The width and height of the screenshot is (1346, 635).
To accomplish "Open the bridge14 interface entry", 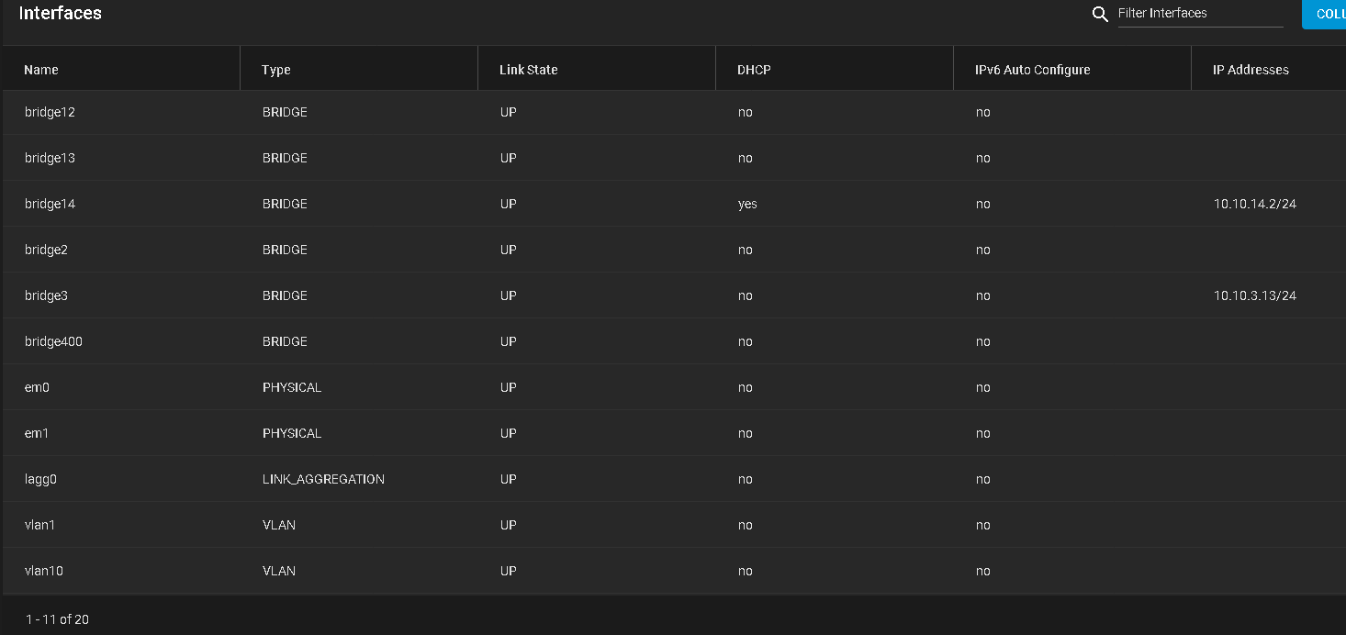I will click(x=674, y=204).
